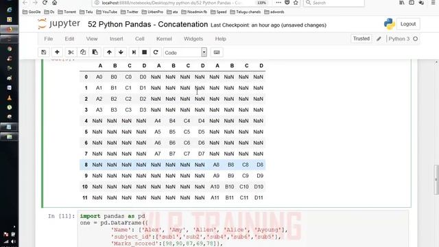Open page actions three-dots menu
This screenshot has height=247, width=439.
(x=278, y=3)
